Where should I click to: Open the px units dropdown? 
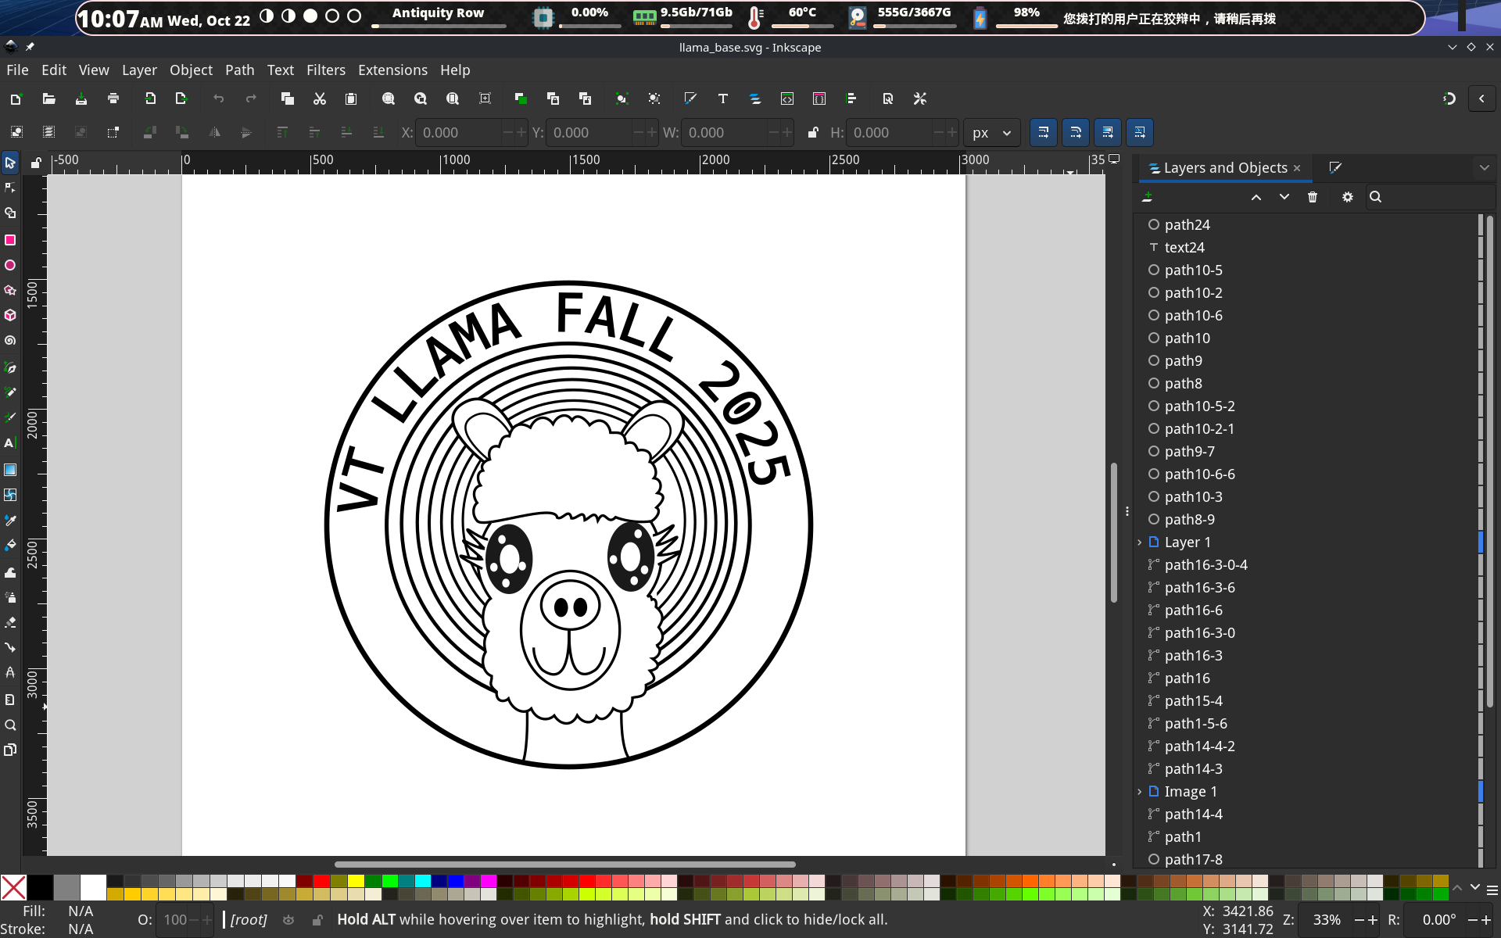pyautogui.click(x=991, y=133)
